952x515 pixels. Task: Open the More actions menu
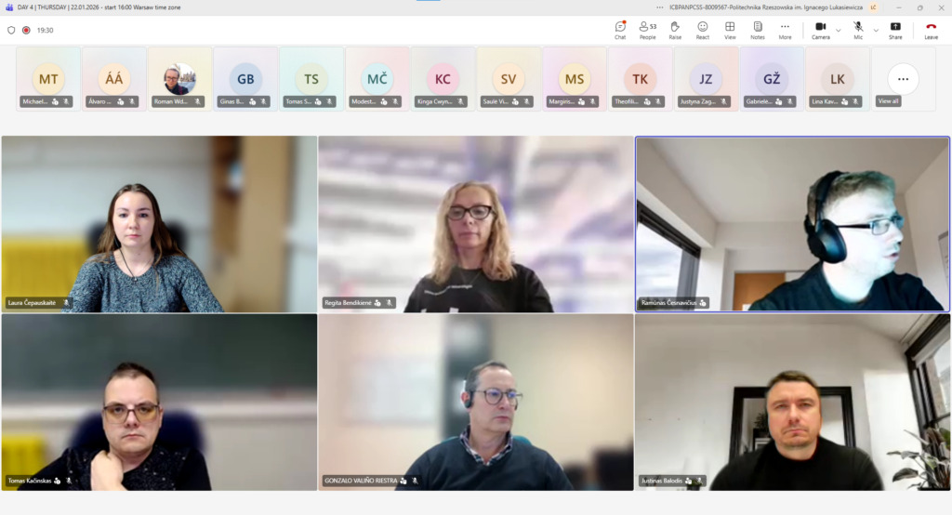pos(785,30)
